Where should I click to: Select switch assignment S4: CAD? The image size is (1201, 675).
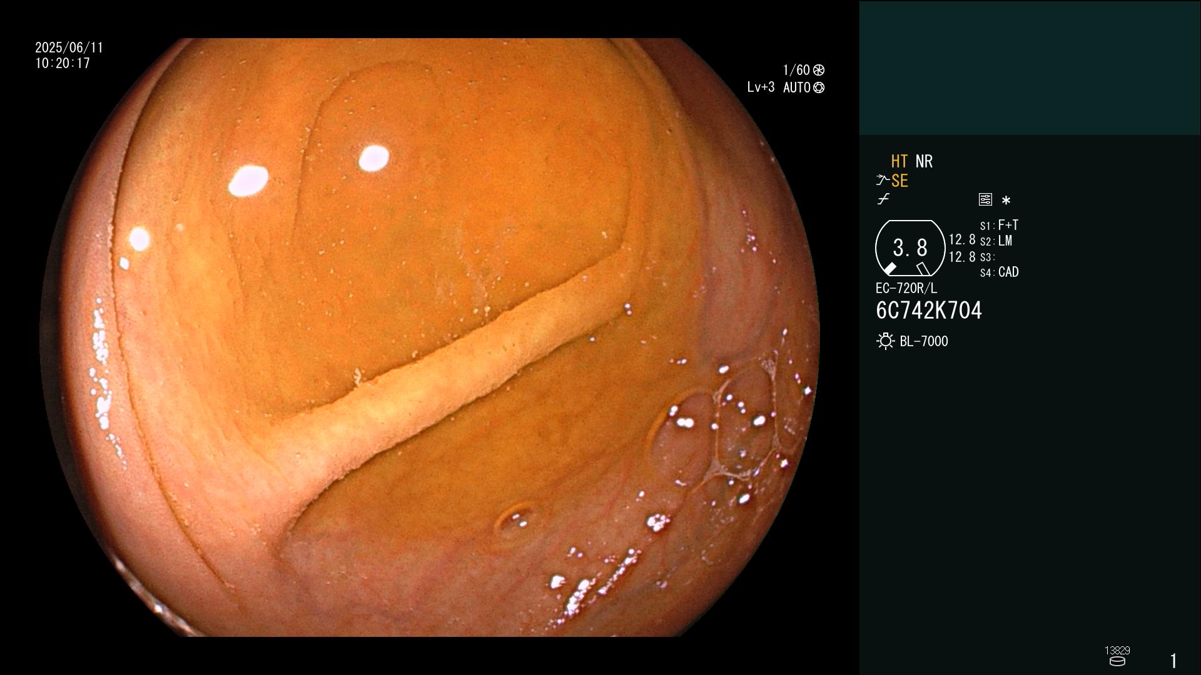1000,272
